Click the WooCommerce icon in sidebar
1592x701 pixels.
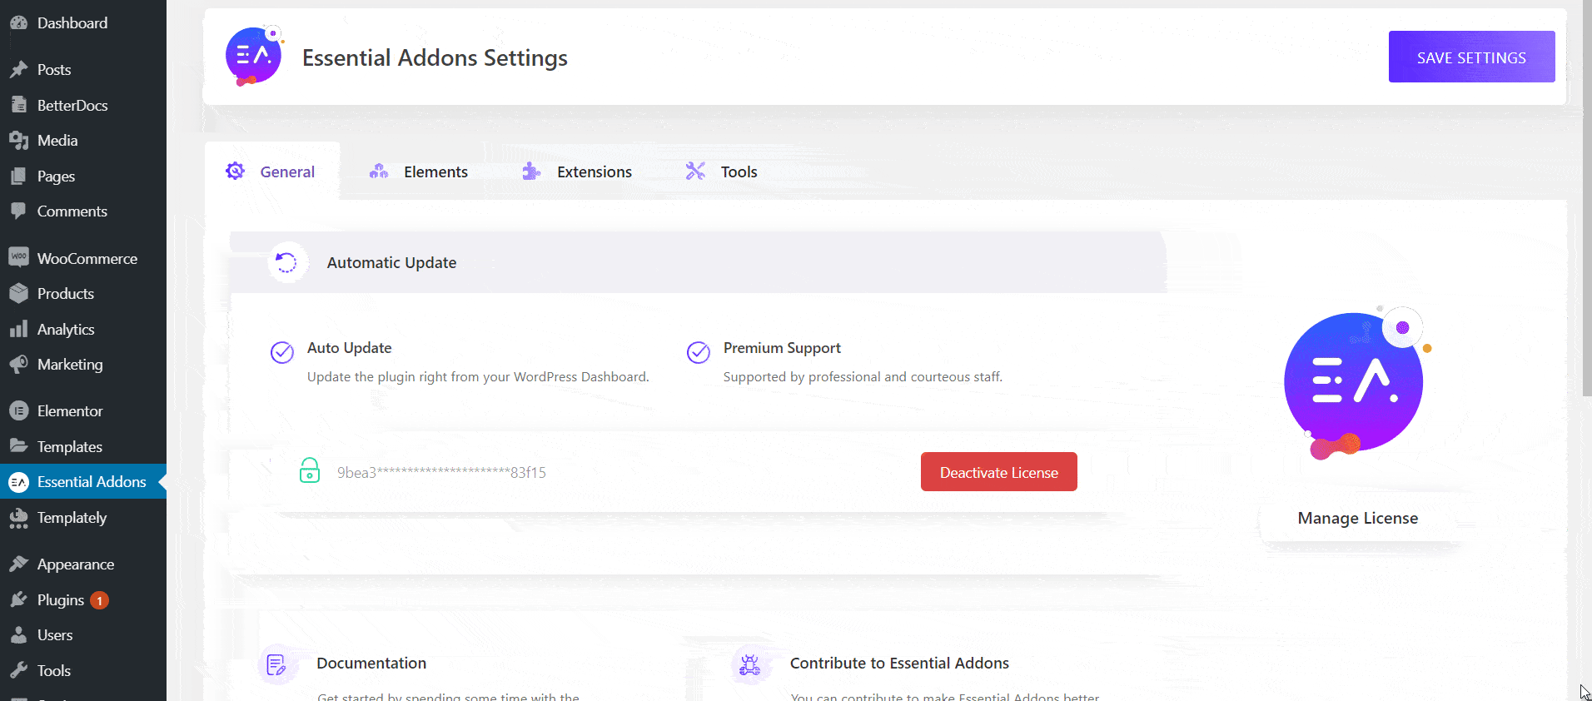pos(18,257)
